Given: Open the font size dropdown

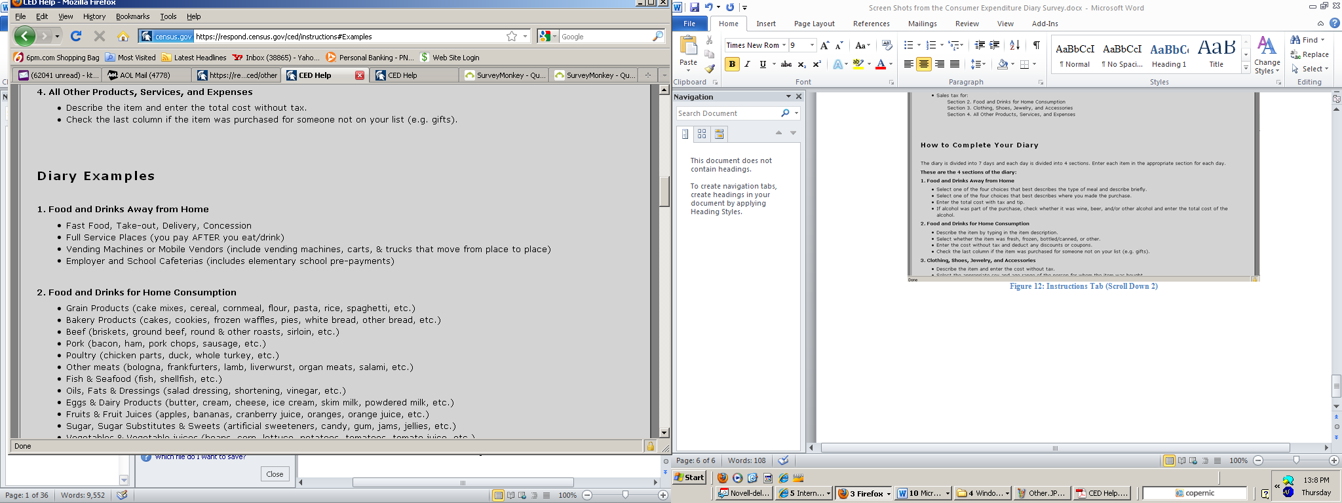Looking at the screenshot, I should click(x=813, y=45).
